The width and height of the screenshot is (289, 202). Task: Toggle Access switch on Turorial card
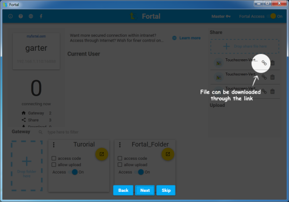pyautogui.click(x=73, y=172)
